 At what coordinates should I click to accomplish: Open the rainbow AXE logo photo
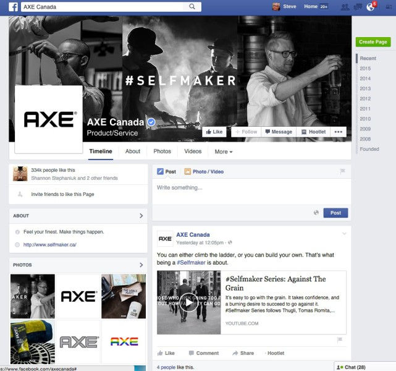click(x=124, y=342)
